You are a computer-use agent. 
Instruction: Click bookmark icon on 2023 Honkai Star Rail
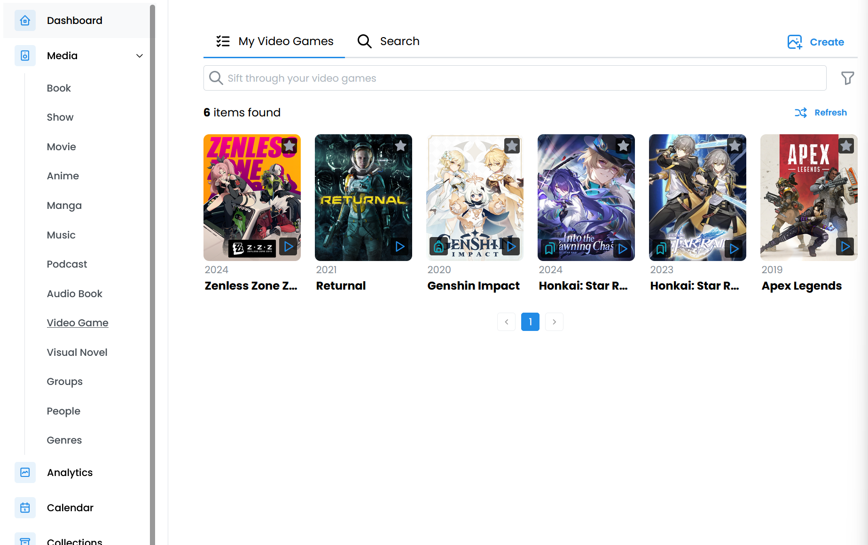[661, 249]
